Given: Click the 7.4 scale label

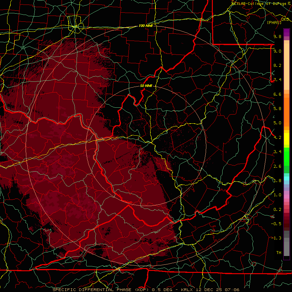Looking at the screenshot, I should [x=277, y=80].
